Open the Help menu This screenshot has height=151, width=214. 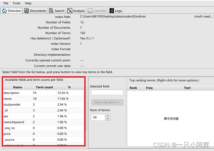pyautogui.click(x=28, y=3)
